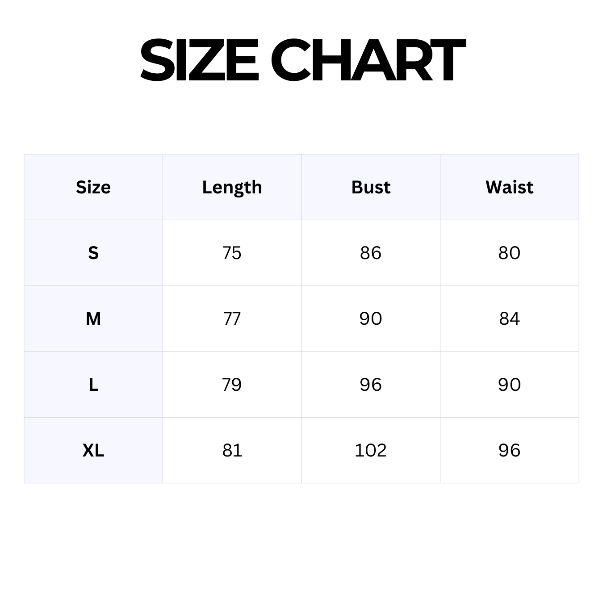This screenshot has width=603, height=603.
Task: Select waist value 96 in XL row
Action: coord(509,450)
